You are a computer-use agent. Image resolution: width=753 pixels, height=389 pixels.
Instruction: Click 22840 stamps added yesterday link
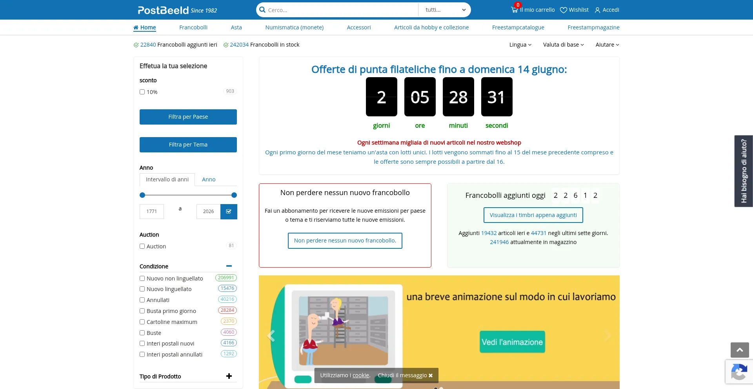tap(148, 45)
